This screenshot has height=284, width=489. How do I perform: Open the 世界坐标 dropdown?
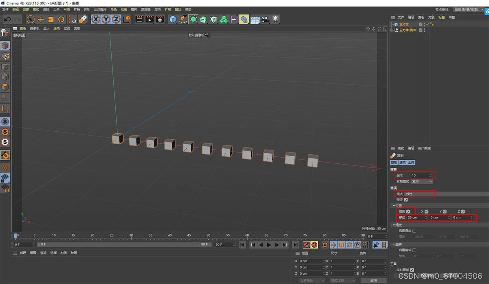(311, 280)
